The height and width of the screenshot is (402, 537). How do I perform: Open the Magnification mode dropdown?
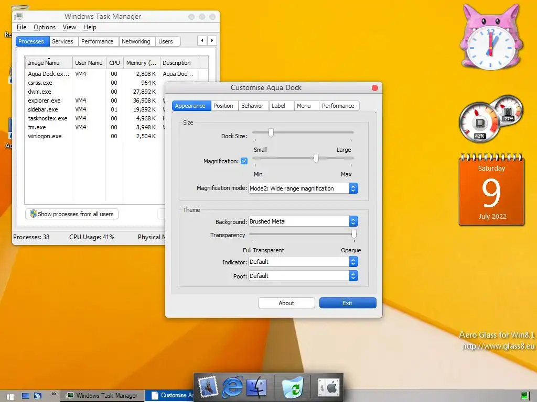(303, 188)
